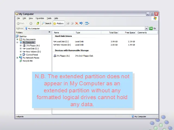Select My Documents in folder tree
Image resolution: width=174 pixels, height=130 pixels.
point(29,39)
